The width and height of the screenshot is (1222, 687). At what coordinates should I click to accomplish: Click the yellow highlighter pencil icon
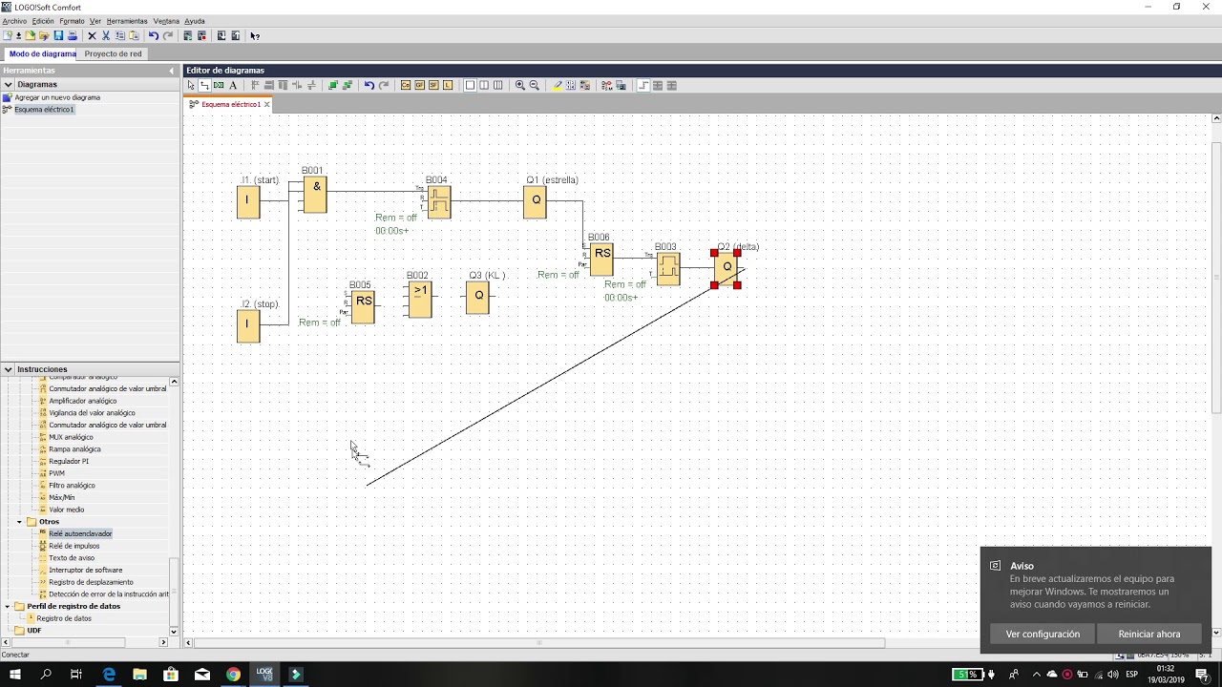558,85
